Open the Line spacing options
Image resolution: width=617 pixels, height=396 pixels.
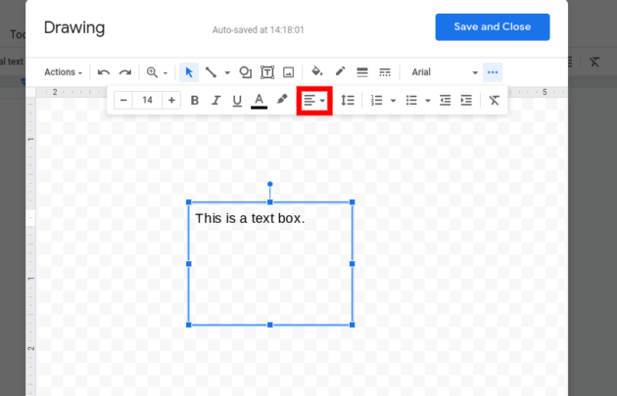[348, 101]
